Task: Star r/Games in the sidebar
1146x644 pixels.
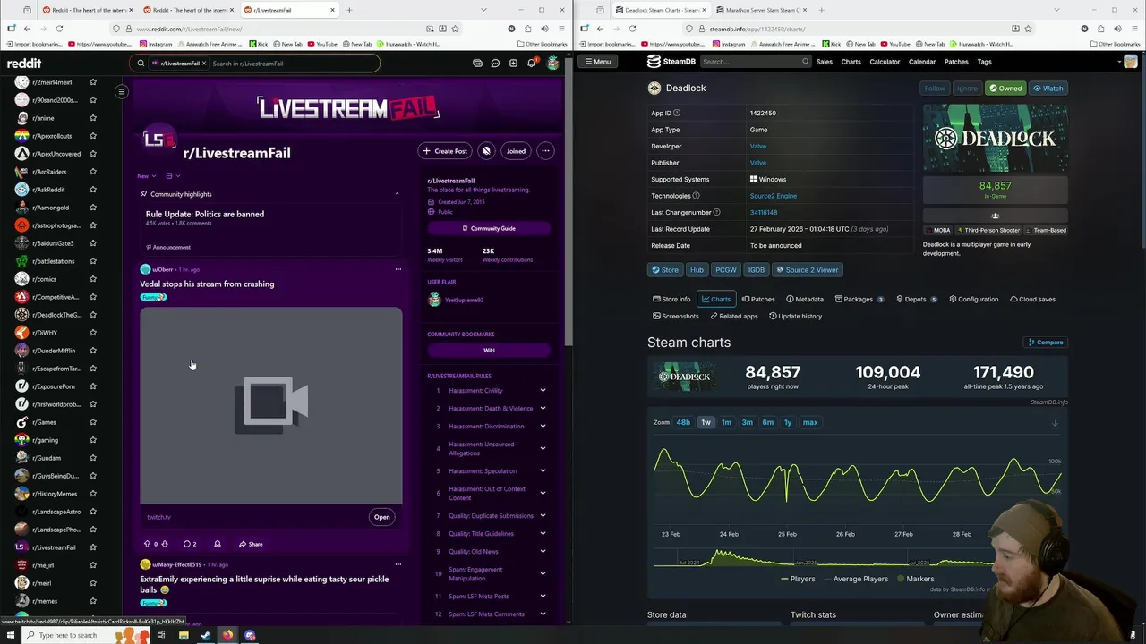Action: tap(92, 422)
